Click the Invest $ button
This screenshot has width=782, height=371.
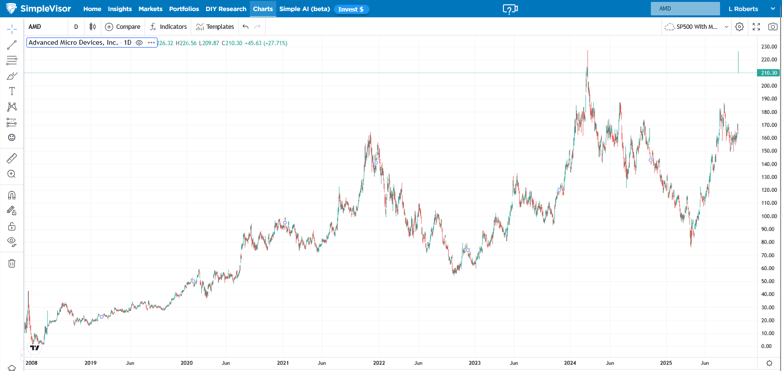[x=351, y=10]
